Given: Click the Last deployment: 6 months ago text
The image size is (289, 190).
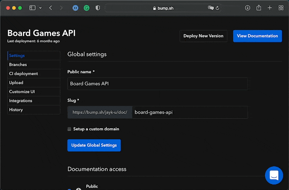Looking at the screenshot, I should (33, 41).
